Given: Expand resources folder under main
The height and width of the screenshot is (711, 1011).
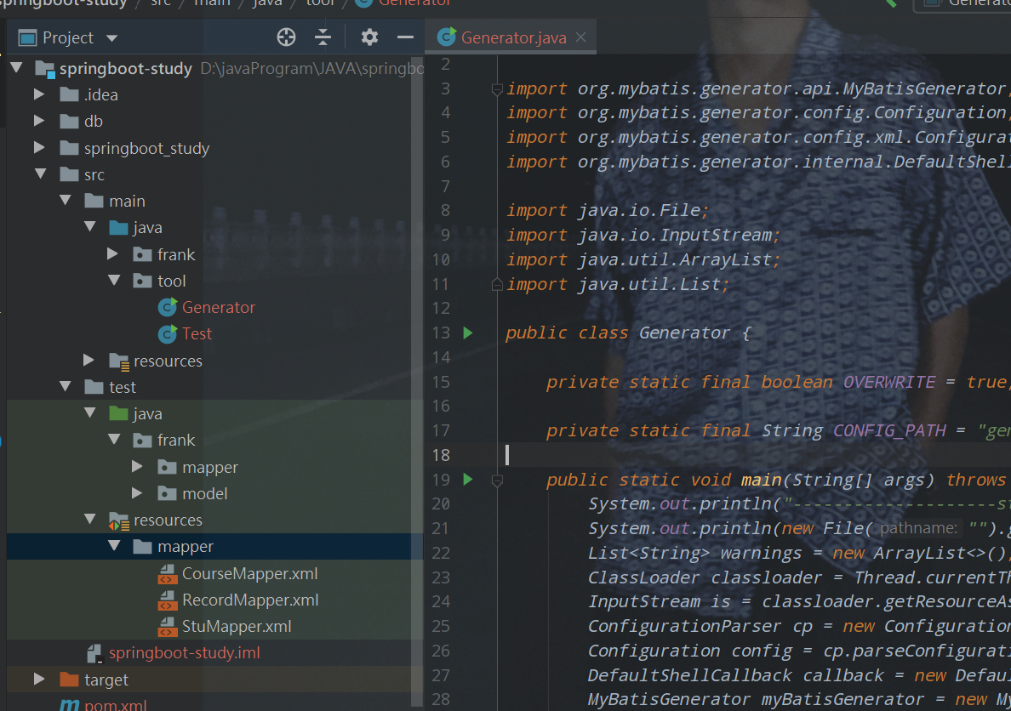Looking at the screenshot, I should tap(89, 360).
